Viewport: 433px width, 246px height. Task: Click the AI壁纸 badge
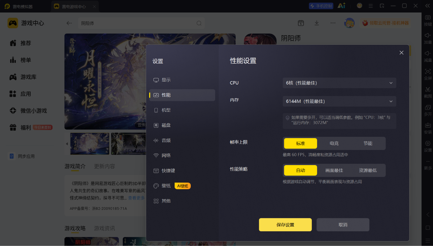tap(183, 186)
